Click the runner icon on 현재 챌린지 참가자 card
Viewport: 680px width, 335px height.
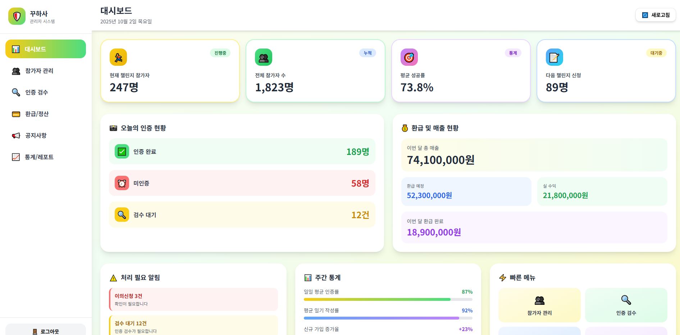pyautogui.click(x=118, y=57)
